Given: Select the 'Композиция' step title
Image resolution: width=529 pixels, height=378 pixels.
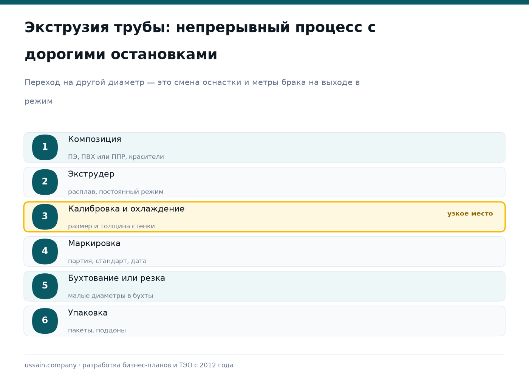Looking at the screenshot, I should 94,139.
